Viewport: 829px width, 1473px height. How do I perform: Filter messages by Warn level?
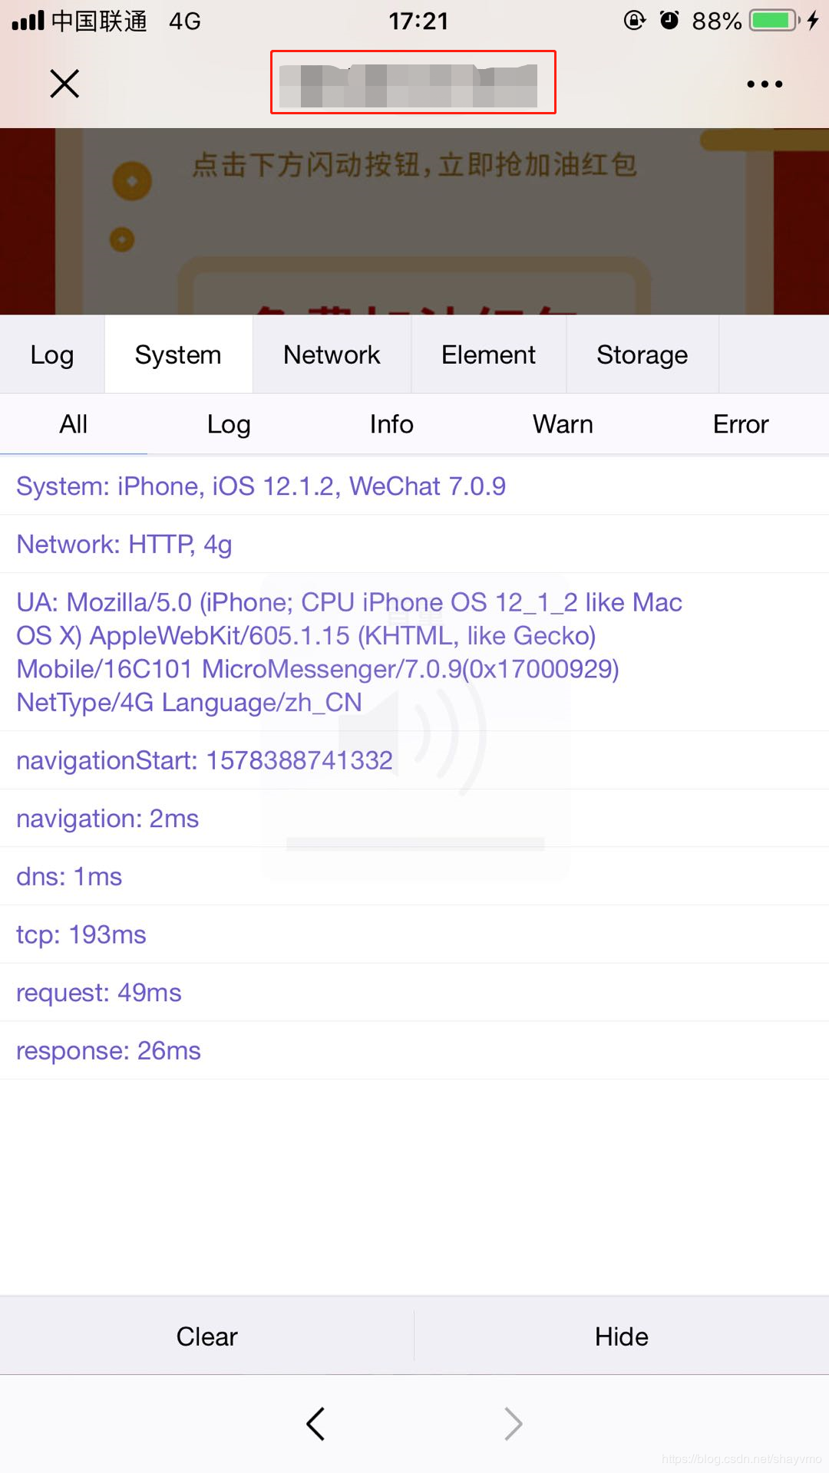(563, 424)
